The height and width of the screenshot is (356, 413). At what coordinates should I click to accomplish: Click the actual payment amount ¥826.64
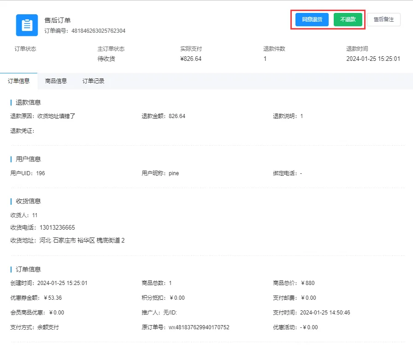click(191, 59)
